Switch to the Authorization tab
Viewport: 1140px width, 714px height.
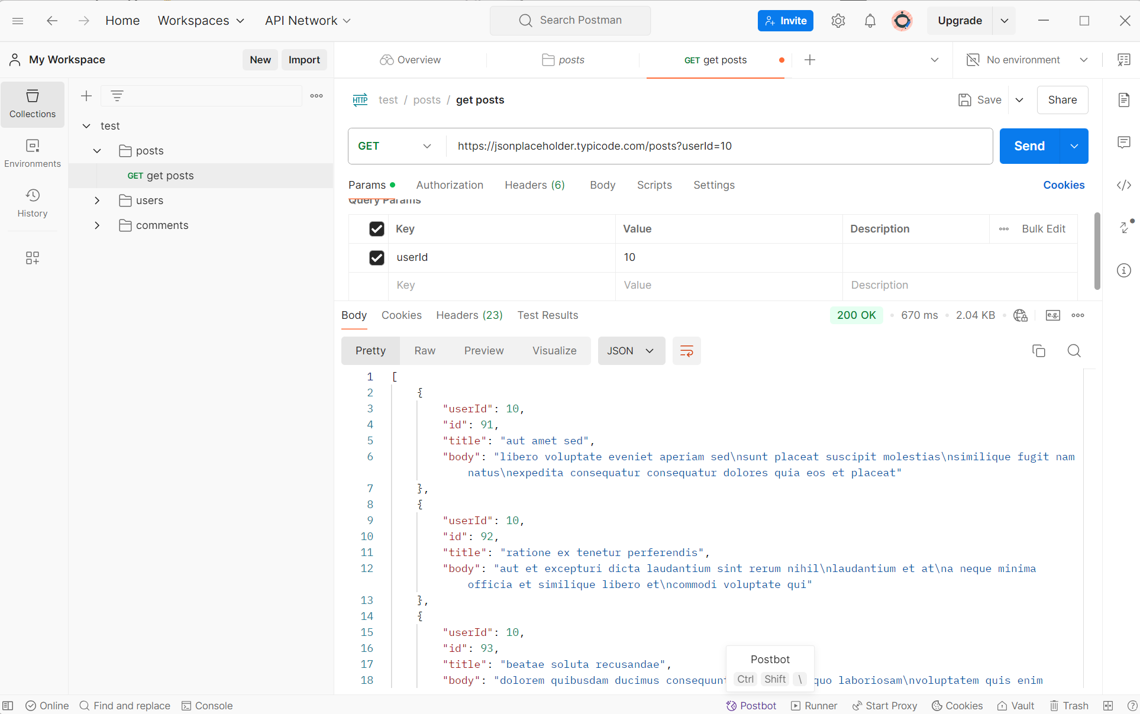tap(450, 185)
